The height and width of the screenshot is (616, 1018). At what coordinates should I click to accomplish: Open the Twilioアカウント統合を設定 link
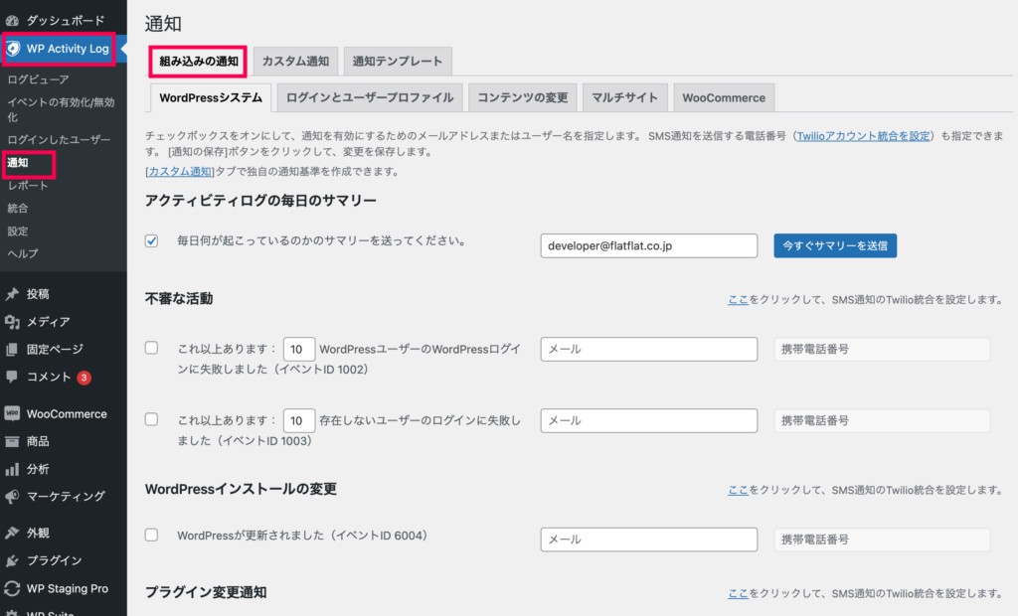click(x=863, y=136)
